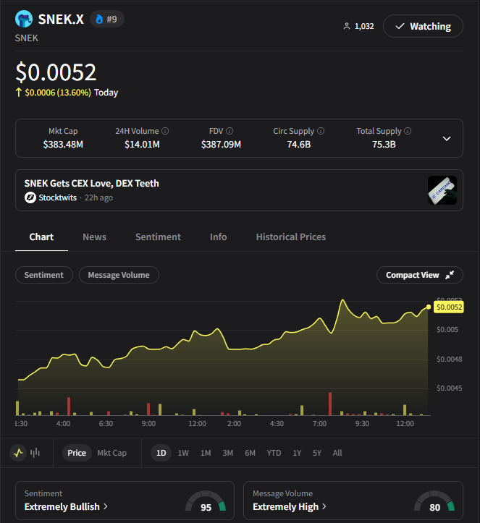The height and width of the screenshot is (523, 480).
Task: Click the Compact View button
Action: (x=420, y=275)
